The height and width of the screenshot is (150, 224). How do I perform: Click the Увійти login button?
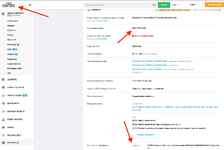[x=193, y=5]
